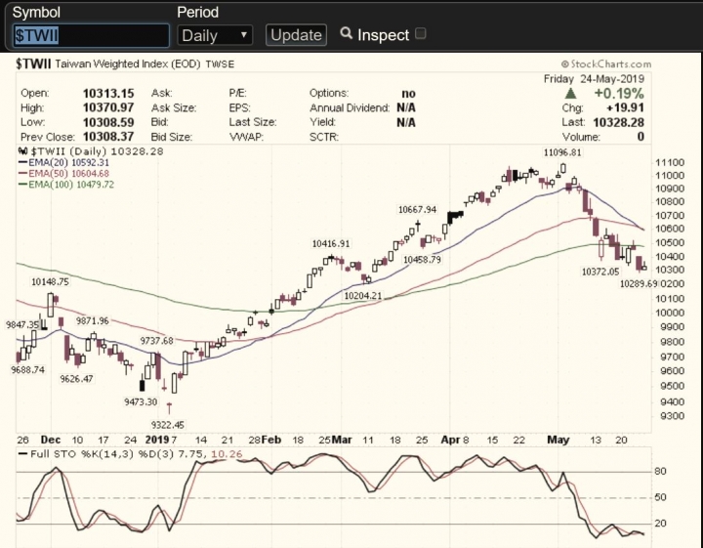Click the StockCharts.com watermark link
The width and height of the screenshot is (703, 548).
[x=605, y=64]
